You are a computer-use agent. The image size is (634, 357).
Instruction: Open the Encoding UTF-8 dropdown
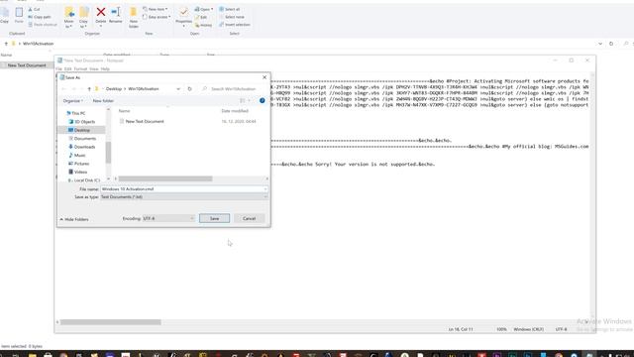[x=168, y=218]
